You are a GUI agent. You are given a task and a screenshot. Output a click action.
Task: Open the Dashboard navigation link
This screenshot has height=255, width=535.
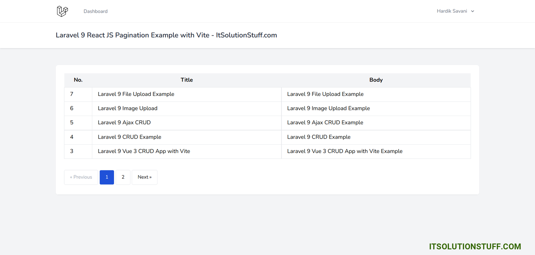click(x=96, y=11)
